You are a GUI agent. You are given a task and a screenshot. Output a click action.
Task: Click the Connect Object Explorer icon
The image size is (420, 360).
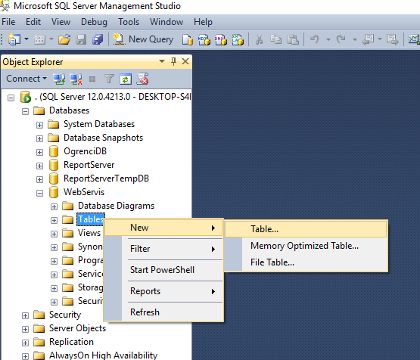[59, 79]
